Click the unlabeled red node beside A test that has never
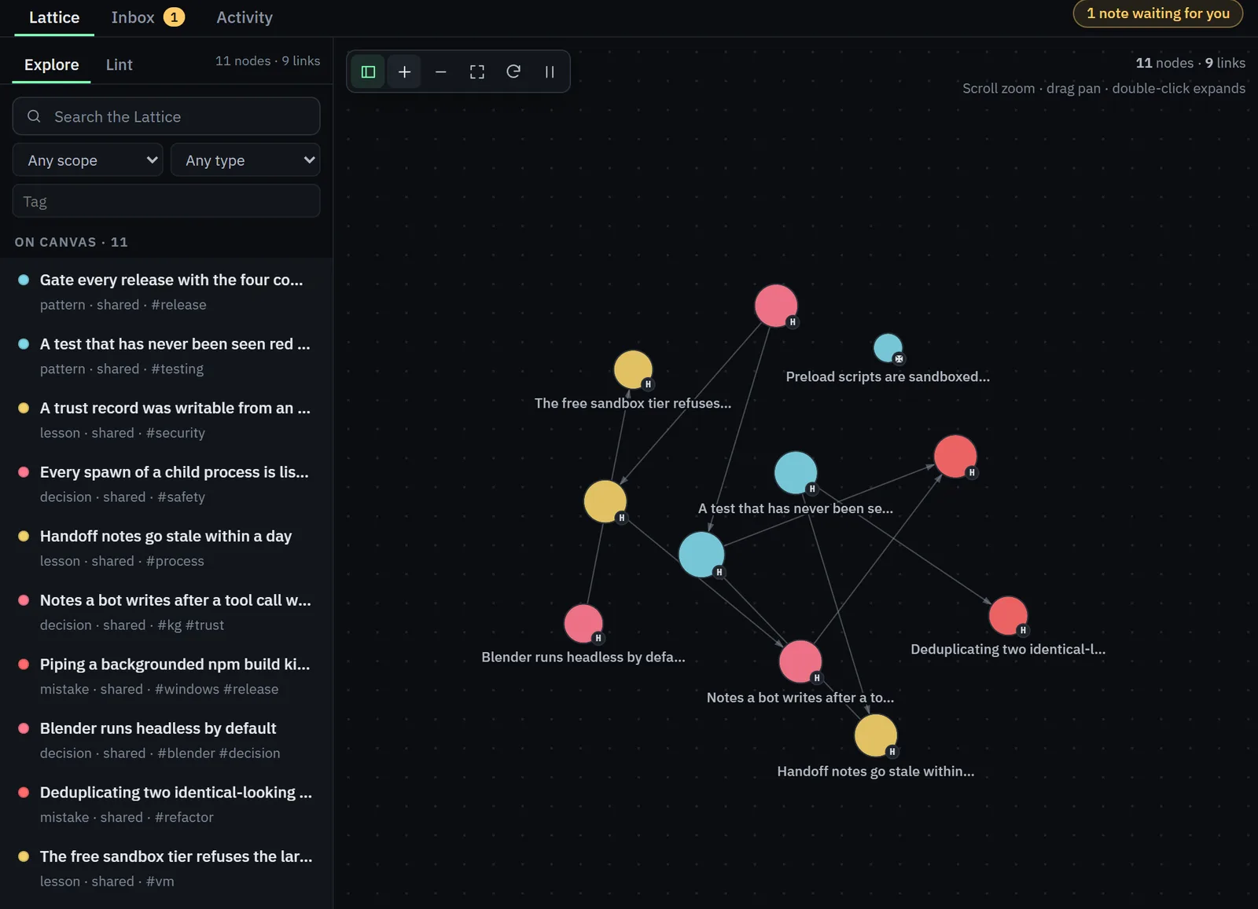 click(955, 456)
